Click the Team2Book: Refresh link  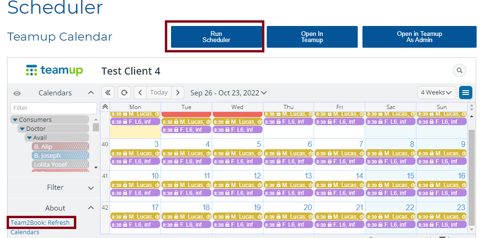40,222
